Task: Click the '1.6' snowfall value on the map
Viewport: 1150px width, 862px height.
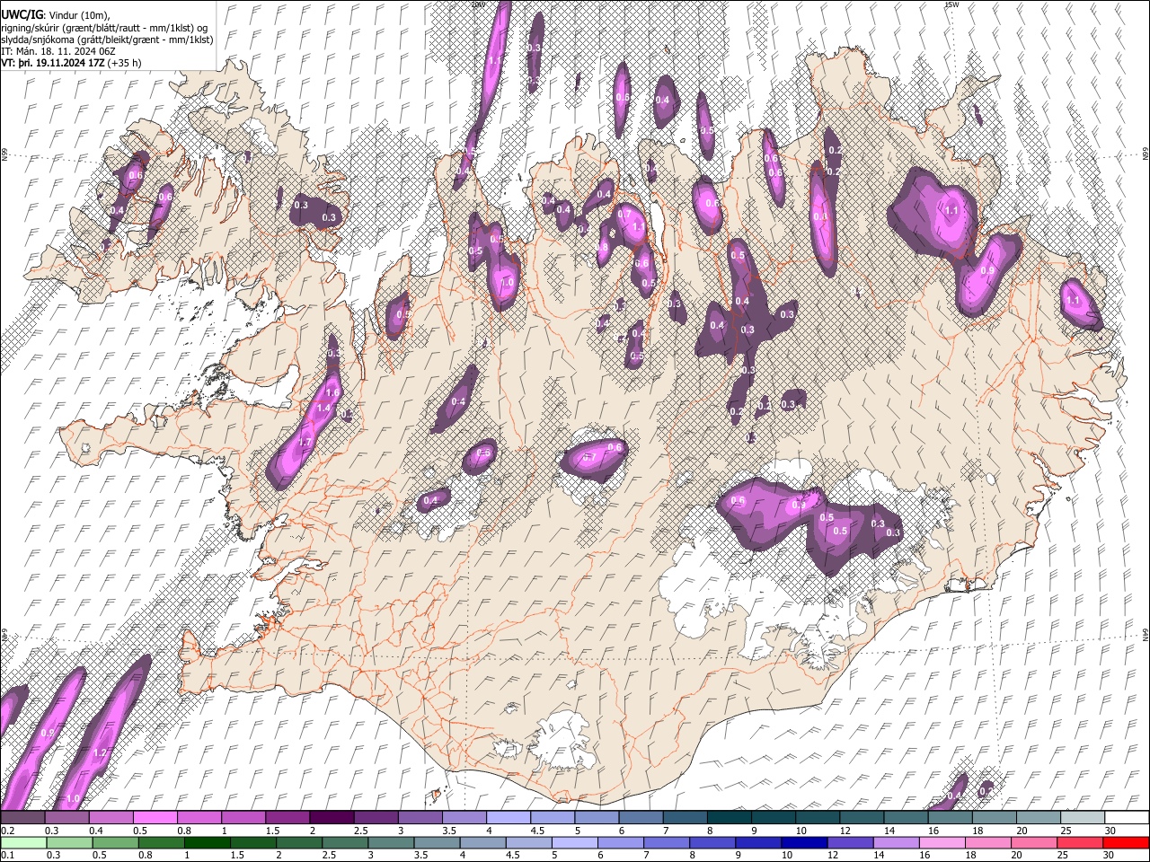Action: (332, 392)
